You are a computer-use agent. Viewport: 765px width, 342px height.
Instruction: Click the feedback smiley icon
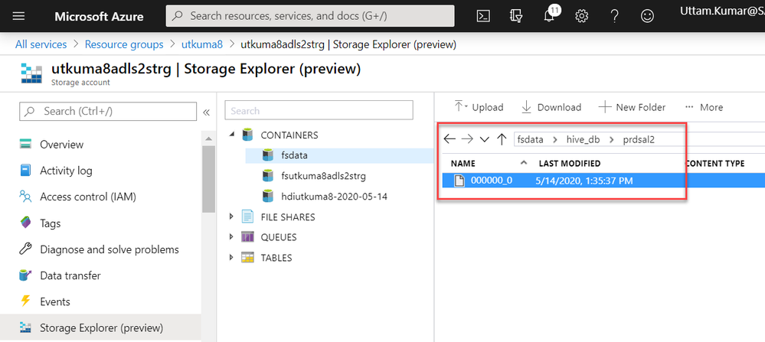(648, 16)
